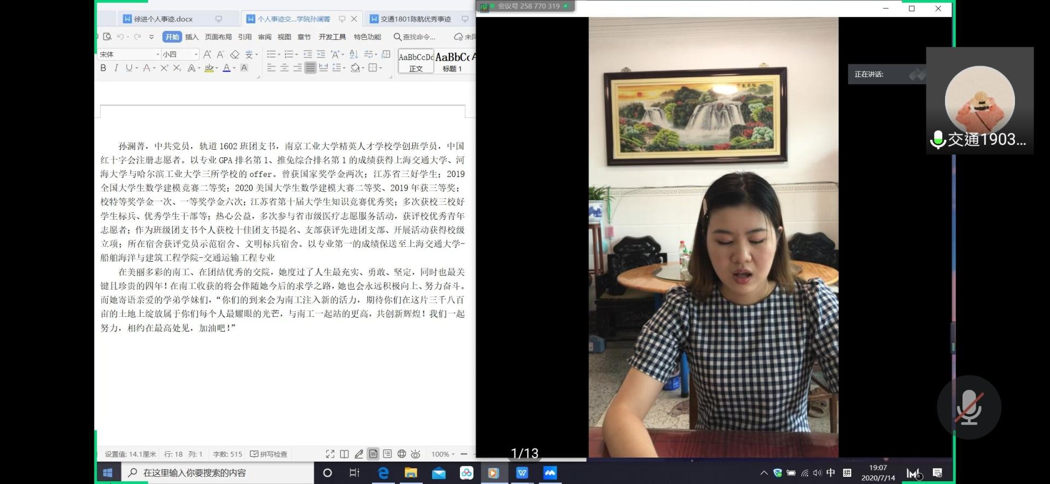Click the increase font size icon
This screenshot has height=484, width=1050.
(x=207, y=55)
